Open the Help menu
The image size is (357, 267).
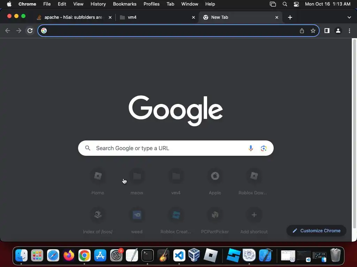point(210,4)
